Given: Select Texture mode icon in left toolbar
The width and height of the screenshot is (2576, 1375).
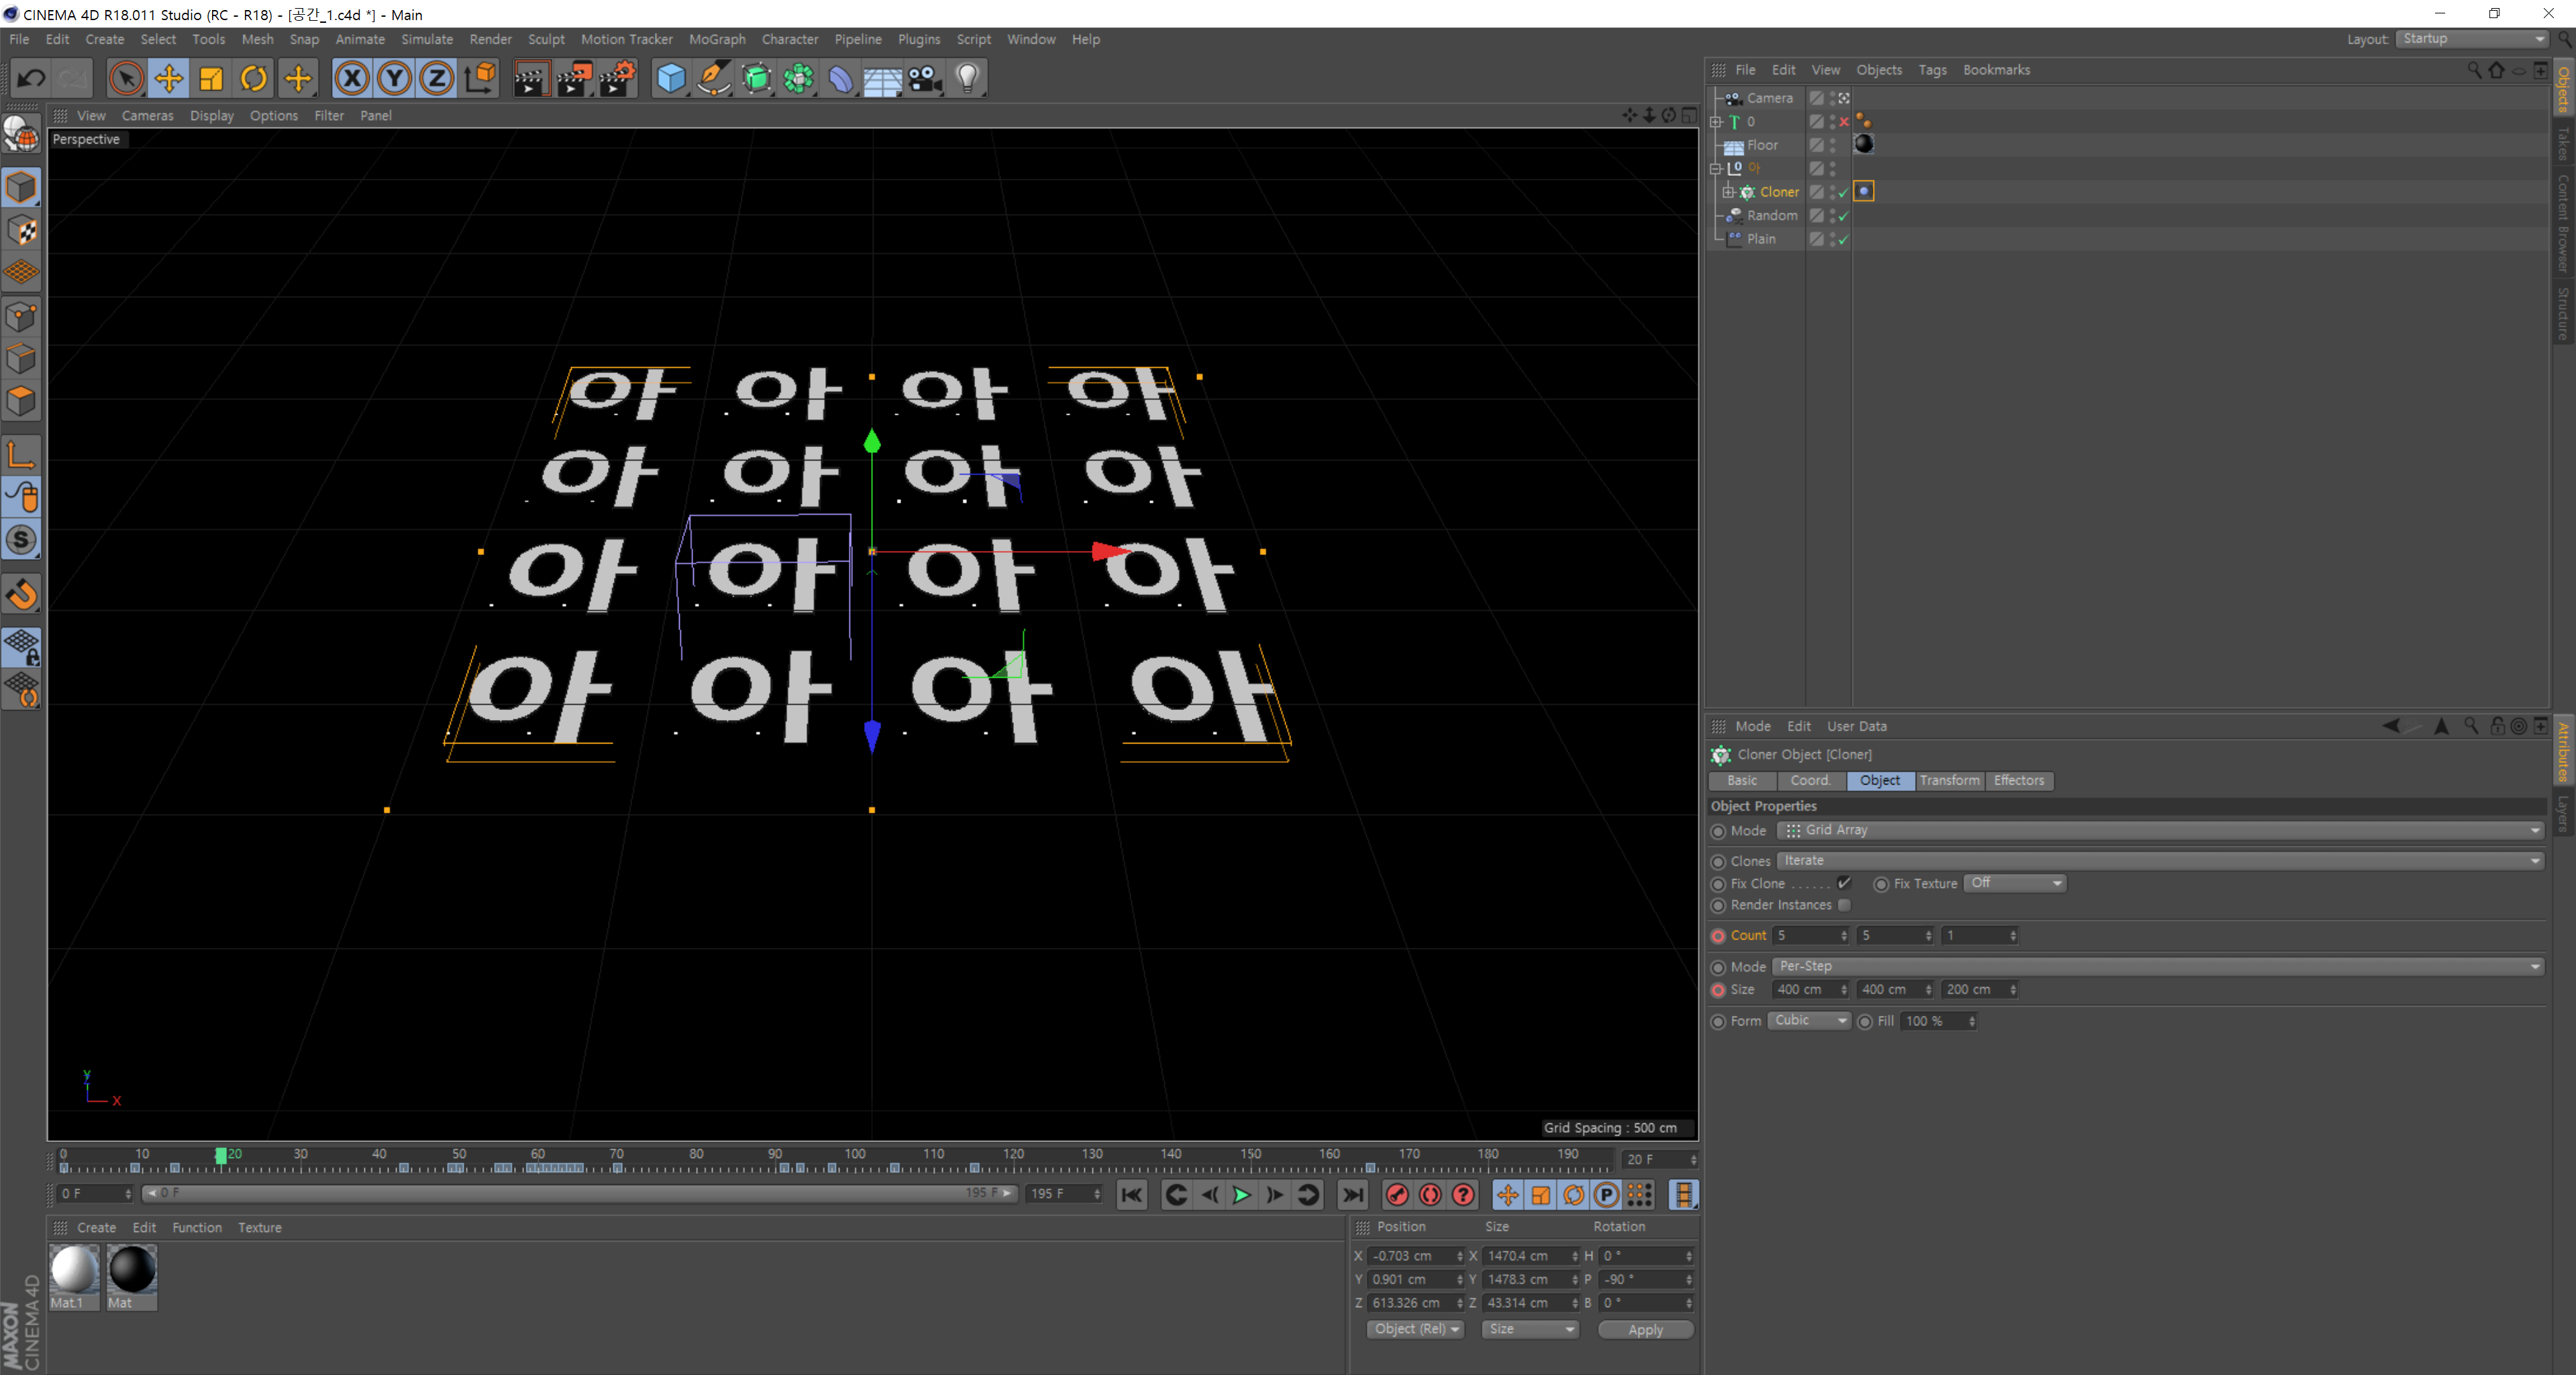Looking at the screenshot, I should click(x=21, y=231).
